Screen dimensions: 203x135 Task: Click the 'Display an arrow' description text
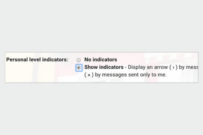click(x=148, y=67)
